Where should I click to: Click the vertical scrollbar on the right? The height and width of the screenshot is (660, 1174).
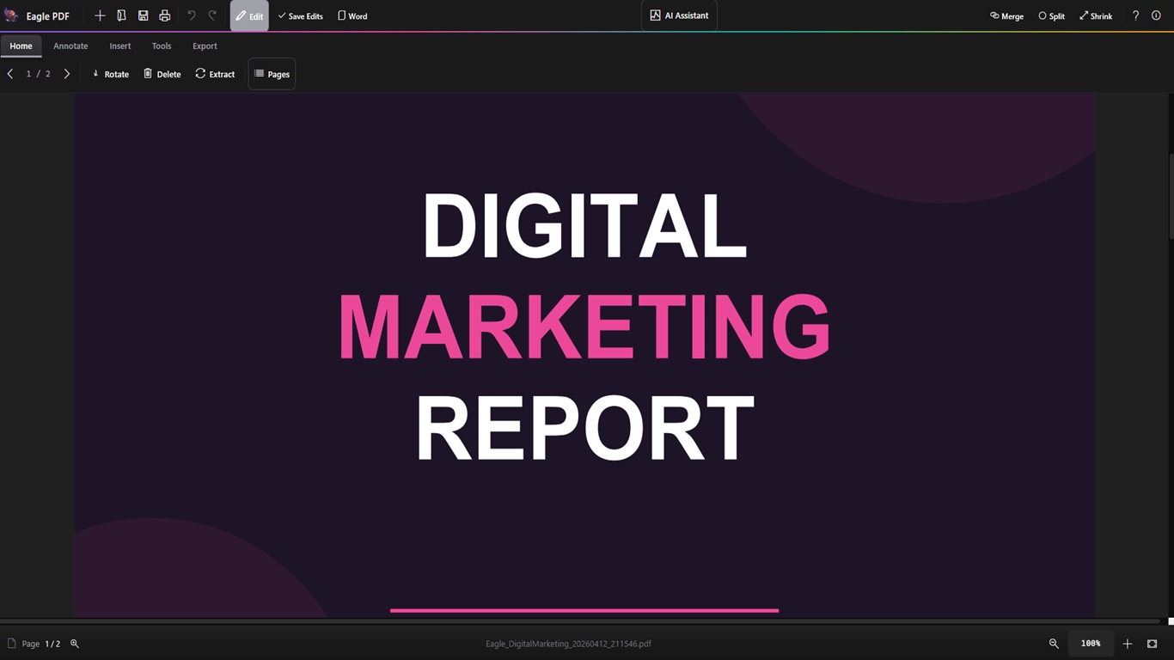tap(1170, 198)
